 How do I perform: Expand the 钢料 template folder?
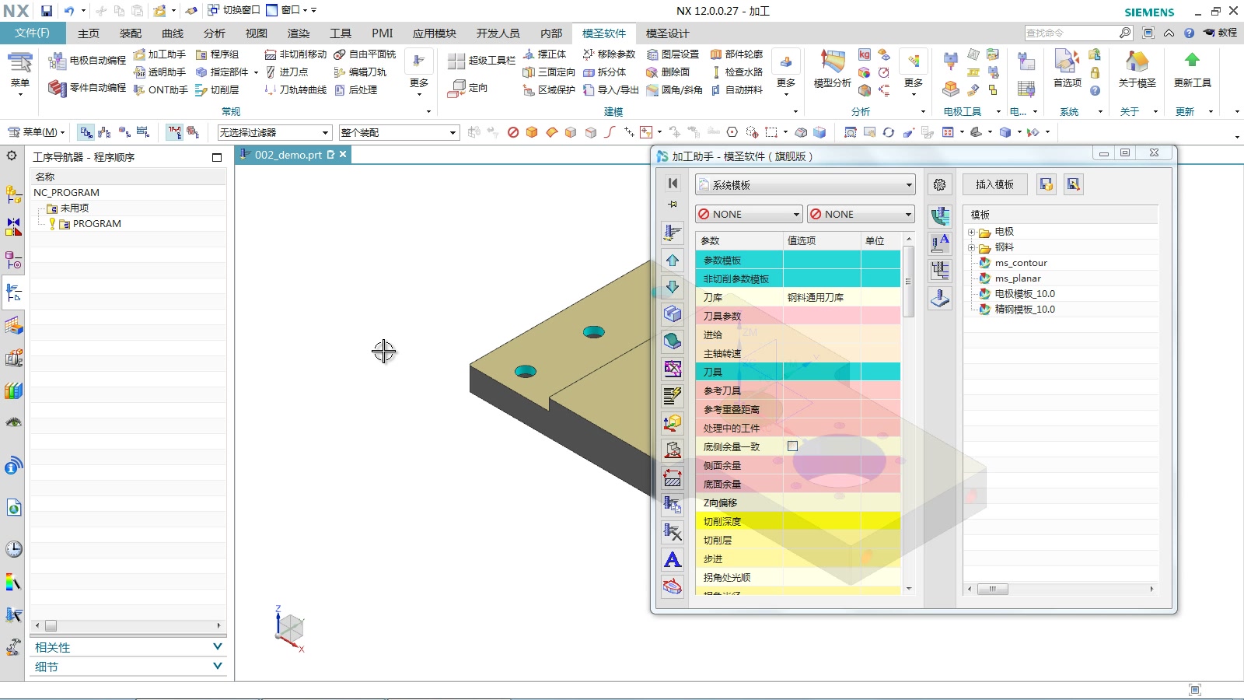971,247
